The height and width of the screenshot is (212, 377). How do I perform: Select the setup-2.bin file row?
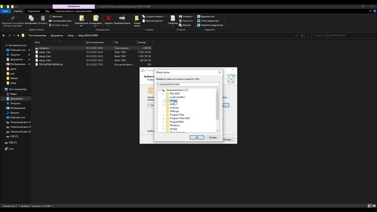tap(93, 57)
